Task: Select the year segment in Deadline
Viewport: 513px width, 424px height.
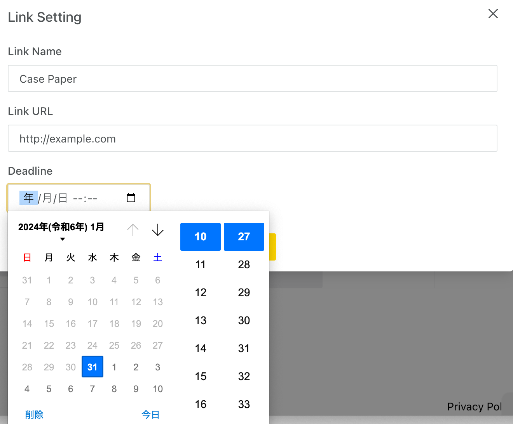Action: 28,198
